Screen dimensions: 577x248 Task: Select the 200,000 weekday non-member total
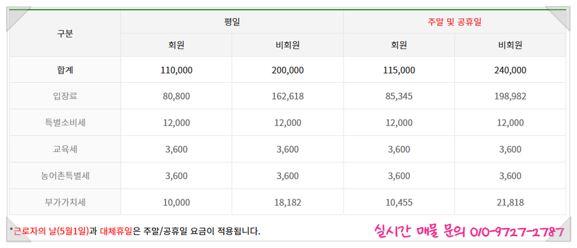point(288,70)
